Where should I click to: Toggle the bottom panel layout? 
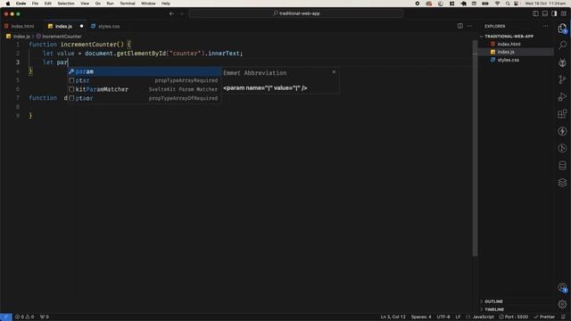click(545, 13)
